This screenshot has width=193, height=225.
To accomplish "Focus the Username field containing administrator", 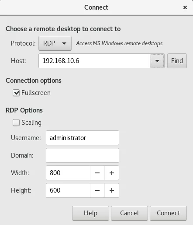I will [x=83, y=138].
